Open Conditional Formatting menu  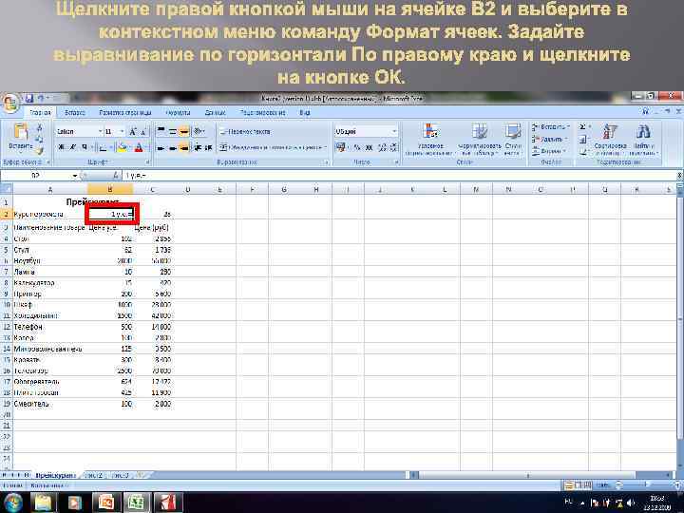(430, 140)
